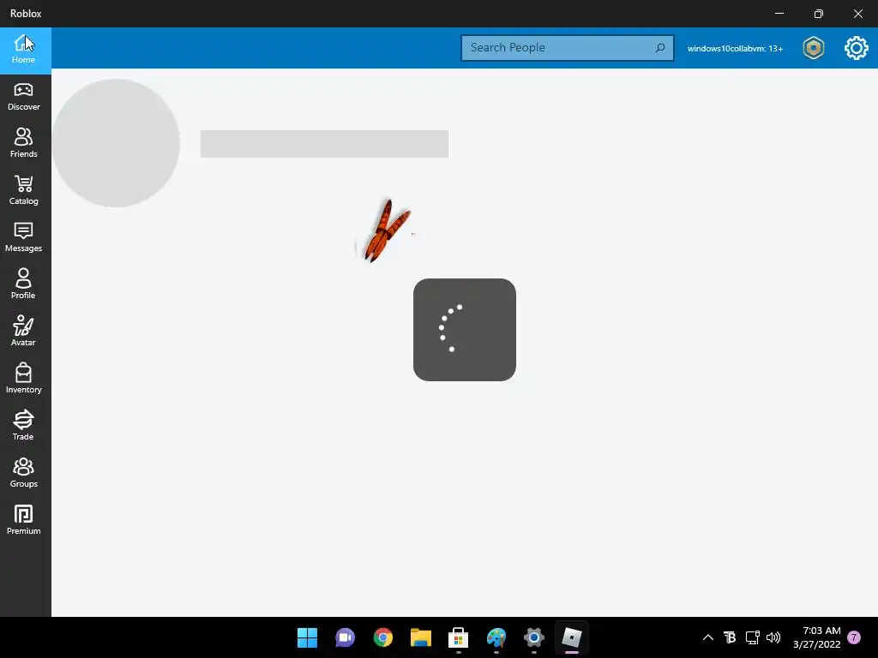The height and width of the screenshot is (658, 878).
Task: View your Profile page
Action: click(23, 284)
